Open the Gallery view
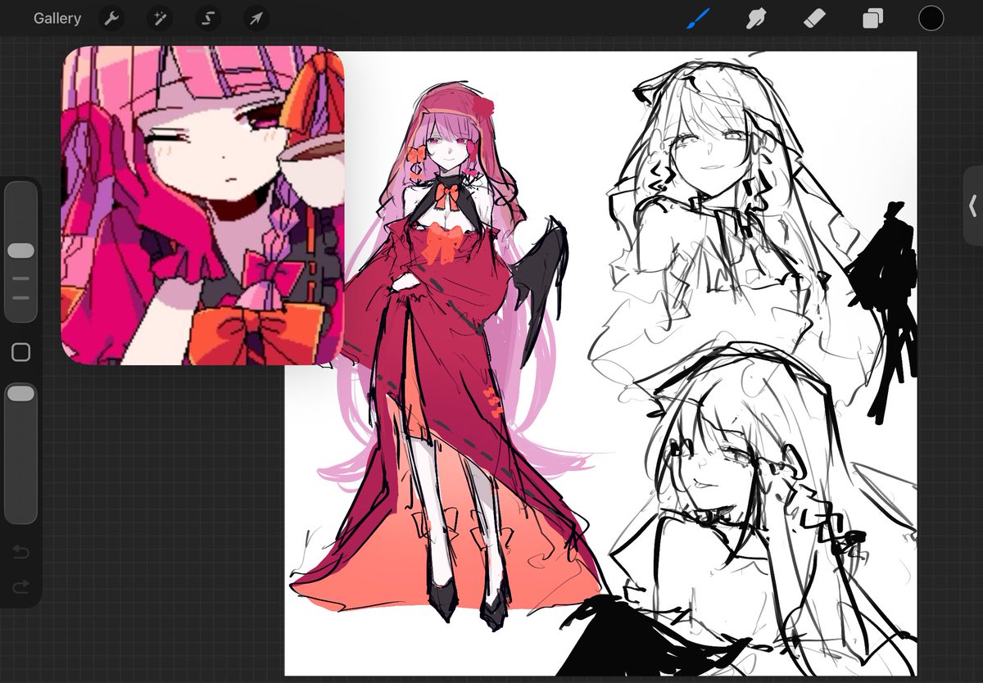 click(x=57, y=18)
